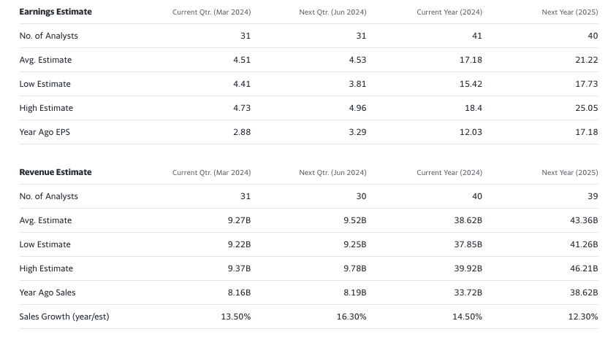This screenshot has height=337, width=616.
Task: Select Next Year (2025) revenue column header
Action: pos(570,173)
